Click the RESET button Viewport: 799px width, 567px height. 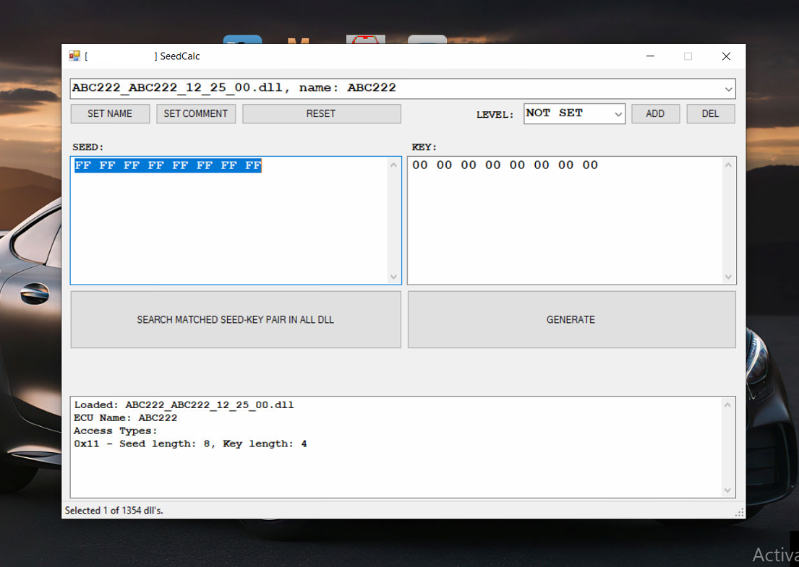click(321, 113)
